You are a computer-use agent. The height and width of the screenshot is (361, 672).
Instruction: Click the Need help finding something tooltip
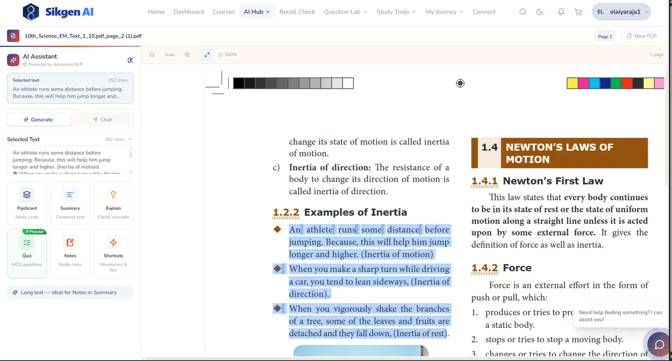tap(621, 316)
